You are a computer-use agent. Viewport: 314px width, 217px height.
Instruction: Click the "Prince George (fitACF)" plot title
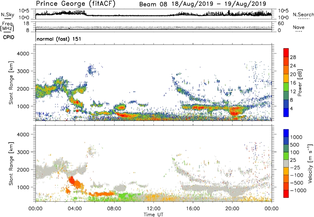[x=76, y=4]
